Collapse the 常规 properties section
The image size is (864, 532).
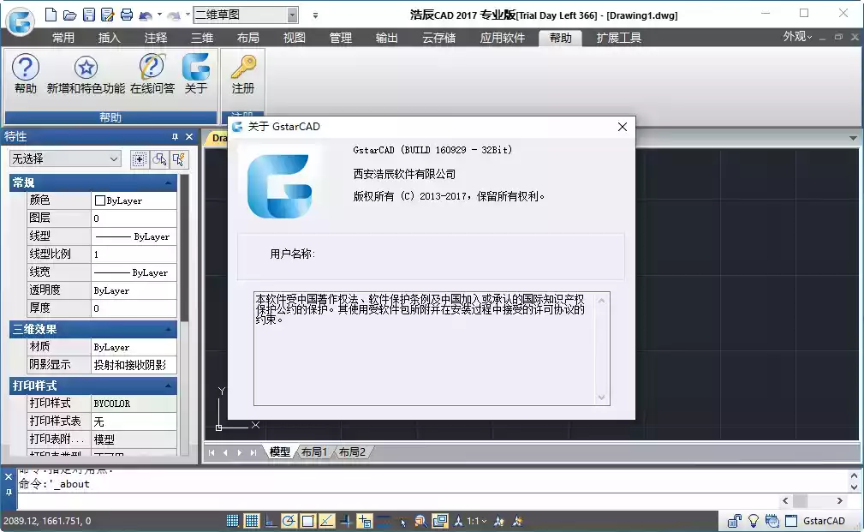pos(170,182)
